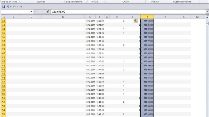209x117 pixels.
Task: Select highlighted column J header
Action: pyautogui.click(x=147, y=17)
